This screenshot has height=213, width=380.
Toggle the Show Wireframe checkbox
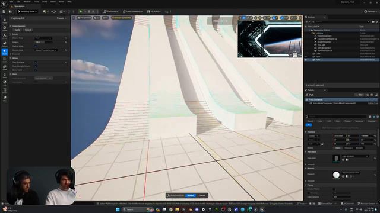[36, 62]
